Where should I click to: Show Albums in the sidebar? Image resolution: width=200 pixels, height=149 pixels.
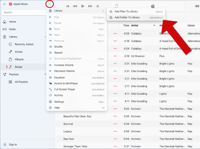pyautogui.click(x=19, y=59)
